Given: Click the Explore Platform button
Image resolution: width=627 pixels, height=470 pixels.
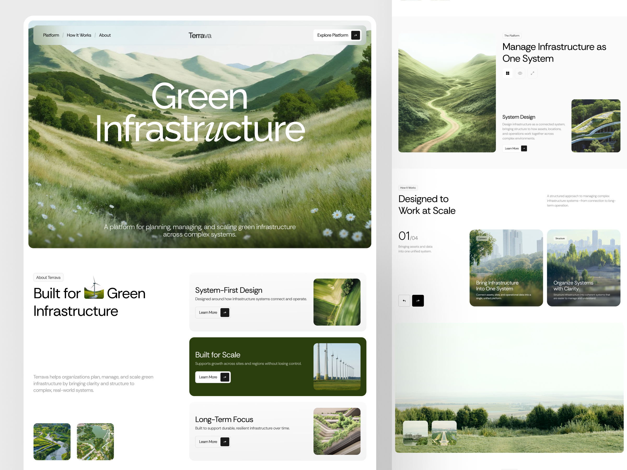Looking at the screenshot, I should click(x=337, y=35).
